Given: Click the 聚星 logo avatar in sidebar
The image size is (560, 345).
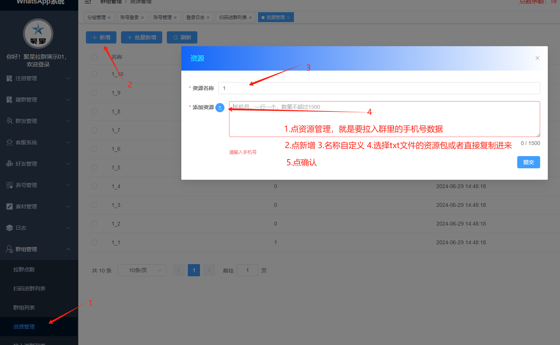Looking at the screenshot, I should click(x=39, y=34).
